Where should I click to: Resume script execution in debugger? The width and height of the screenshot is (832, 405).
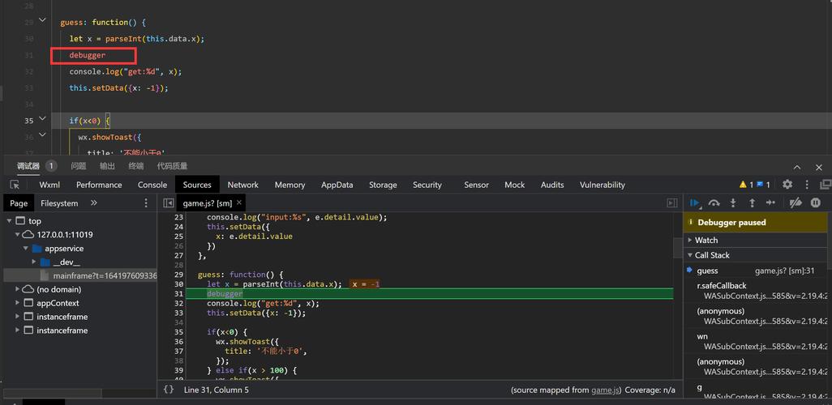coord(695,203)
